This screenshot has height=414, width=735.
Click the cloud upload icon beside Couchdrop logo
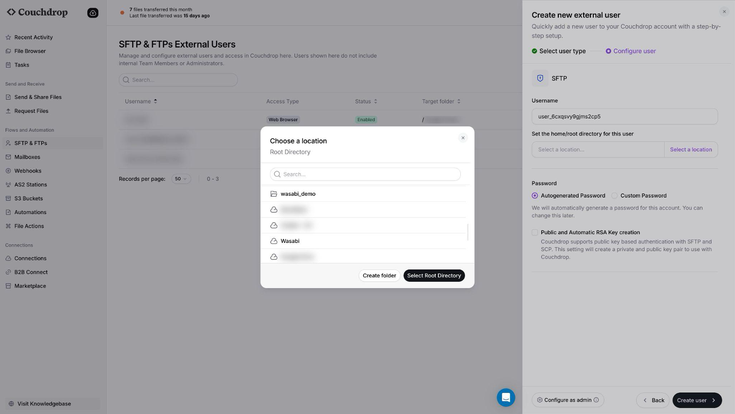(93, 13)
